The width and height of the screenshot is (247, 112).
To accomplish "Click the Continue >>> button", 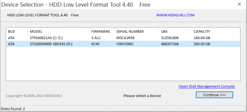I will pyautogui.click(x=214, y=95).
